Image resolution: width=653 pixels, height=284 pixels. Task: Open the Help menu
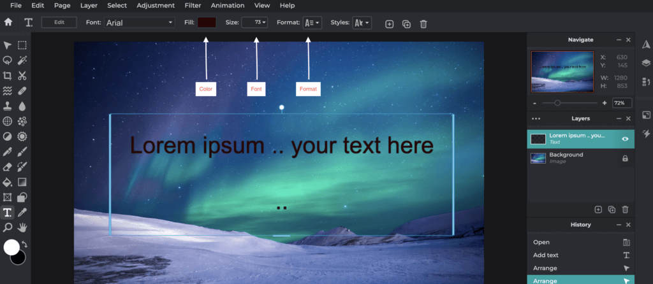[288, 5]
